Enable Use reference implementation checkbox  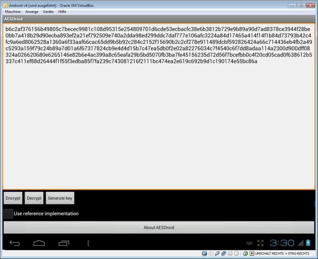pyautogui.click(x=8, y=214)
